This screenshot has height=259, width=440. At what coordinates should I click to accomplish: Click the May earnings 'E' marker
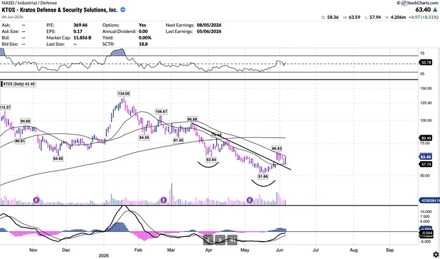(x=250, y=200)
